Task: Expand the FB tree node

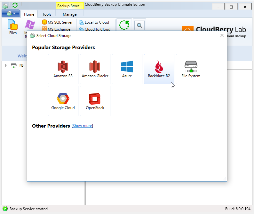Action: click(6, 65)
